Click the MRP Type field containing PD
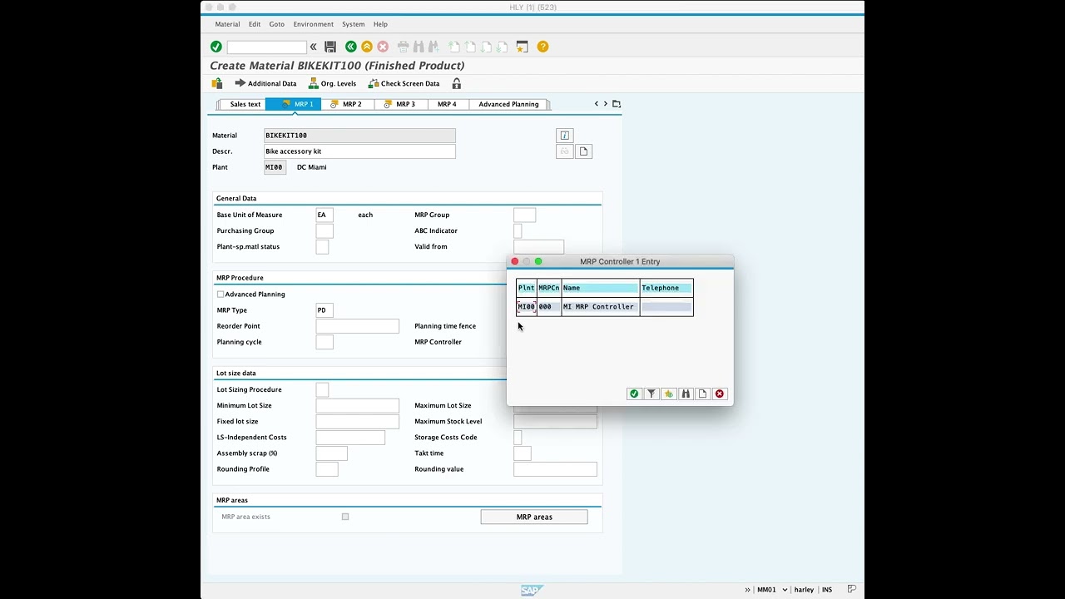Image resolution: width=1065 pixels, height=599 pixels. 324,310
